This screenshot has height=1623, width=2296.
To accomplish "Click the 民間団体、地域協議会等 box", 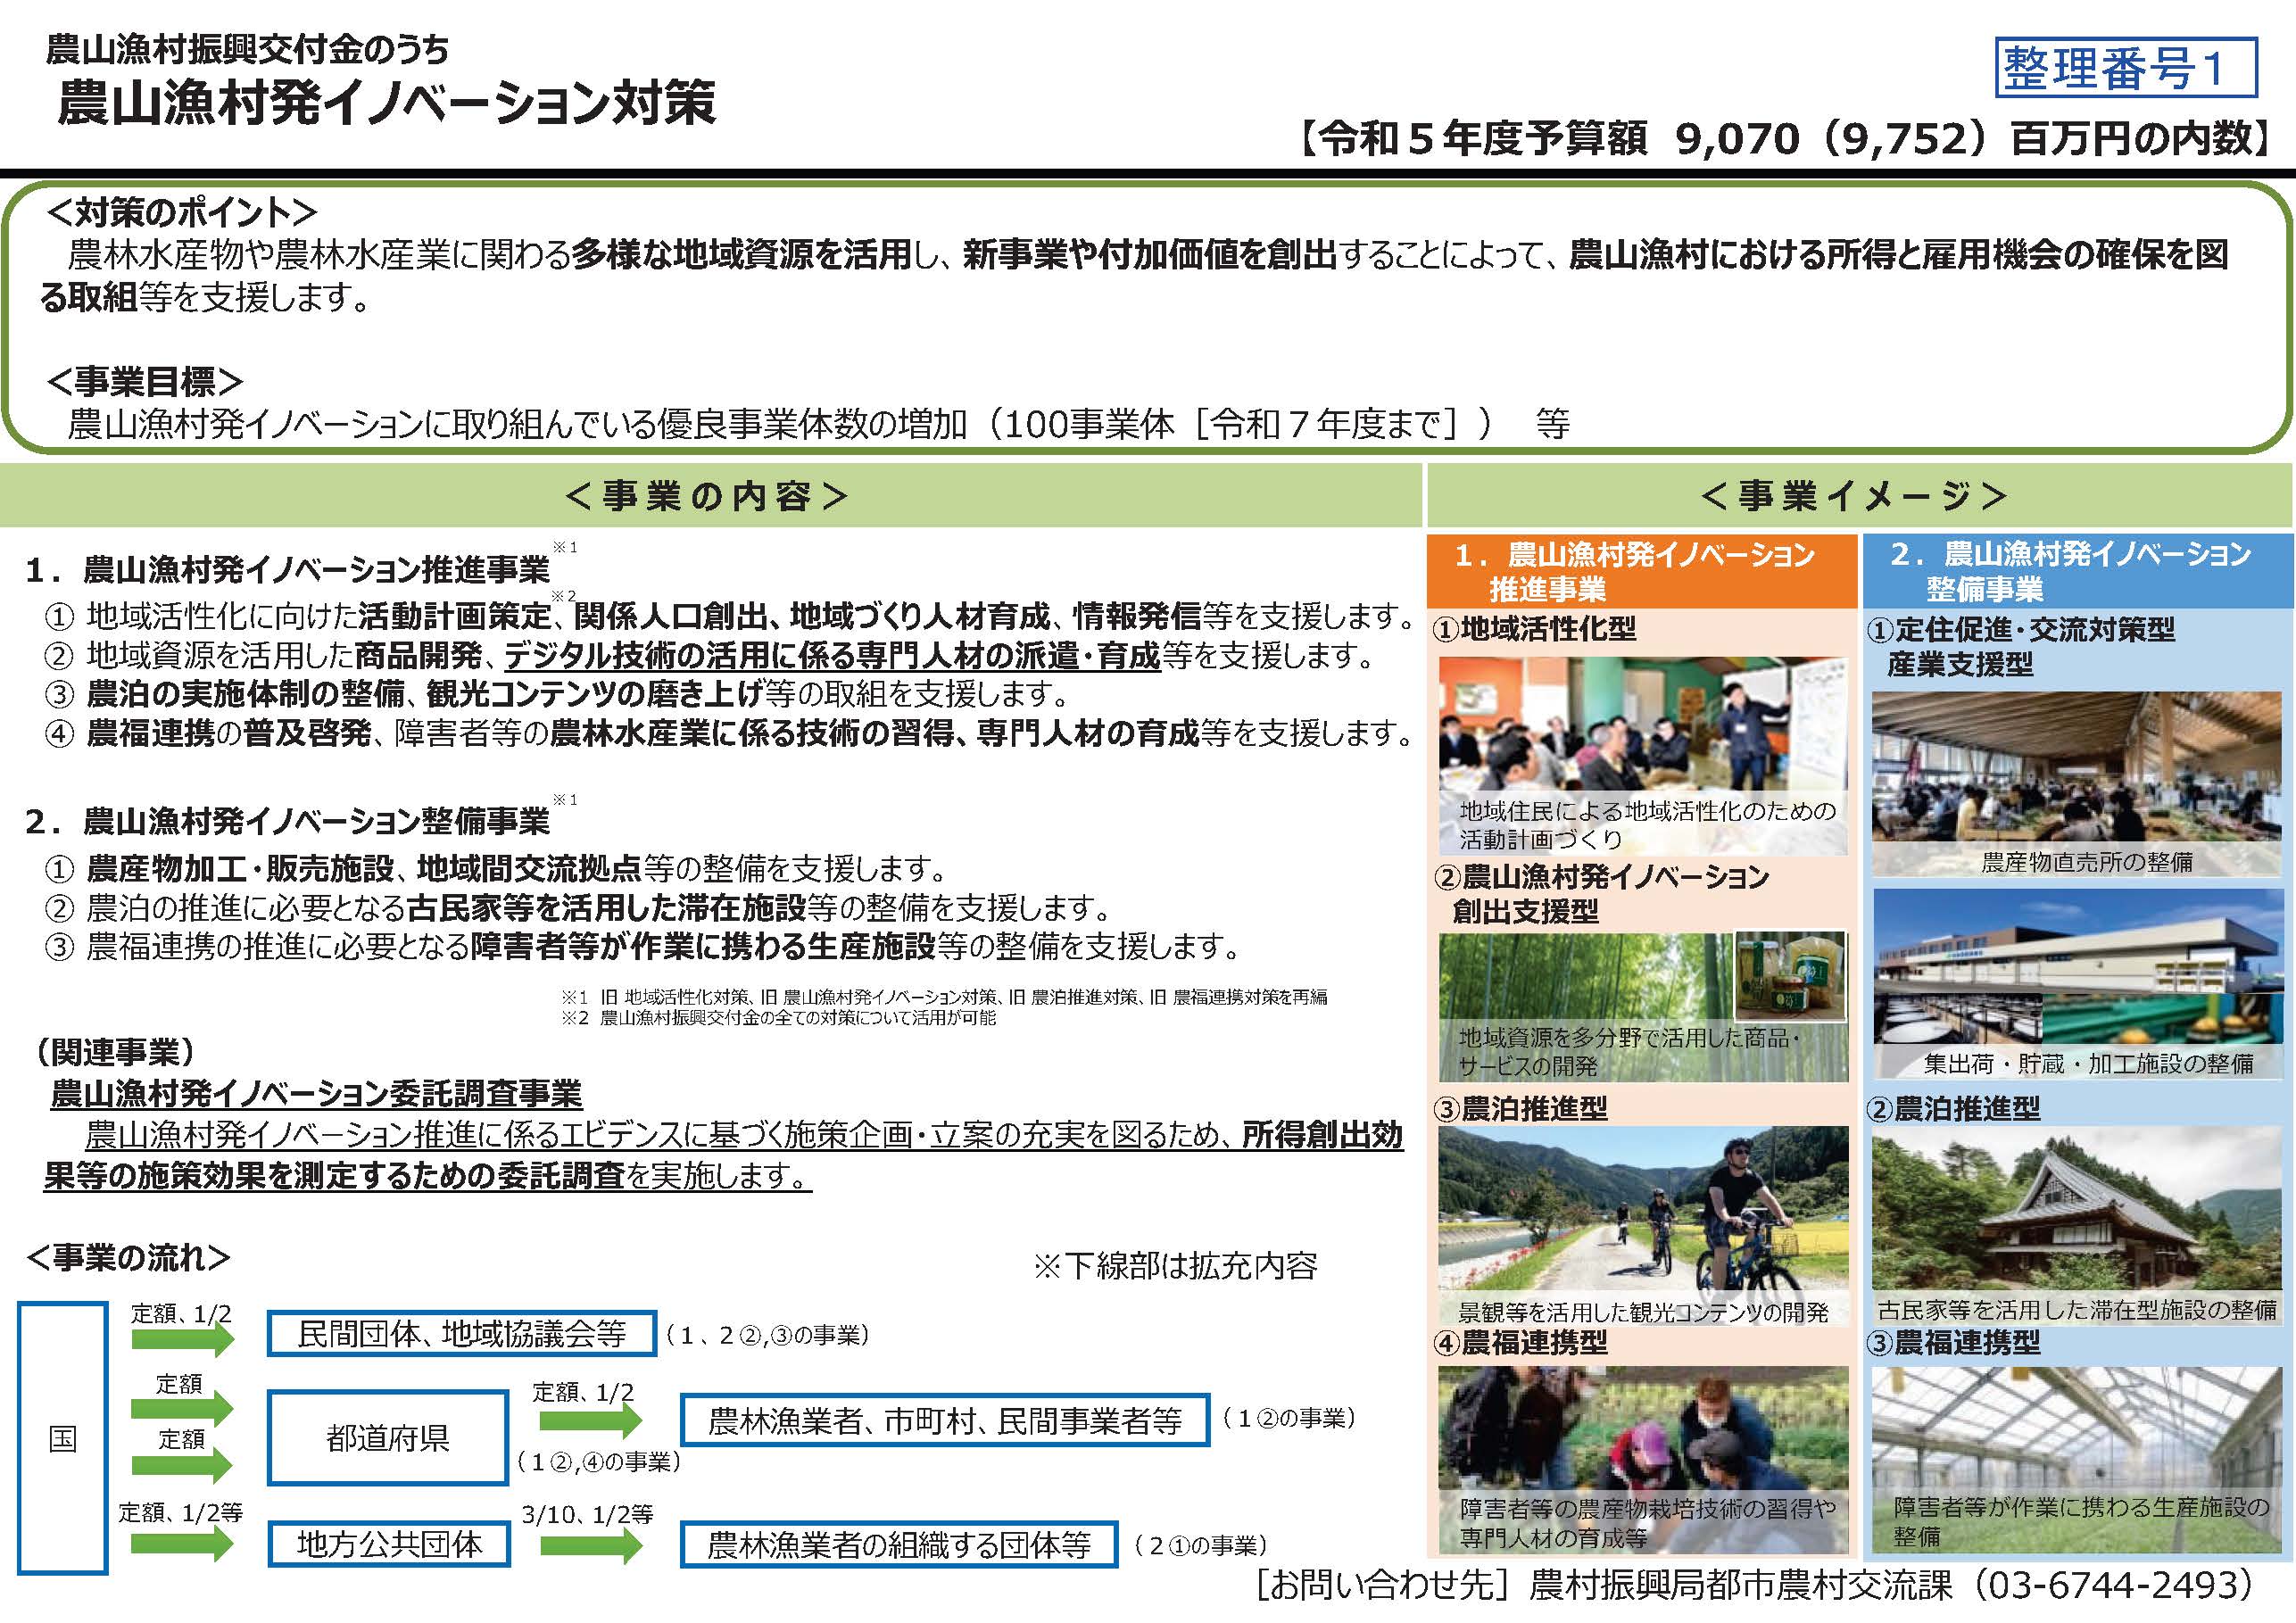I will tap(462, 1334).
